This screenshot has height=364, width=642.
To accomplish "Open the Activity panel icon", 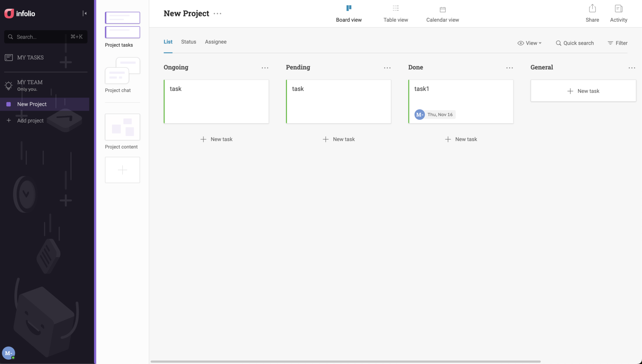I will pyautogui.click(x=618, y=9).
